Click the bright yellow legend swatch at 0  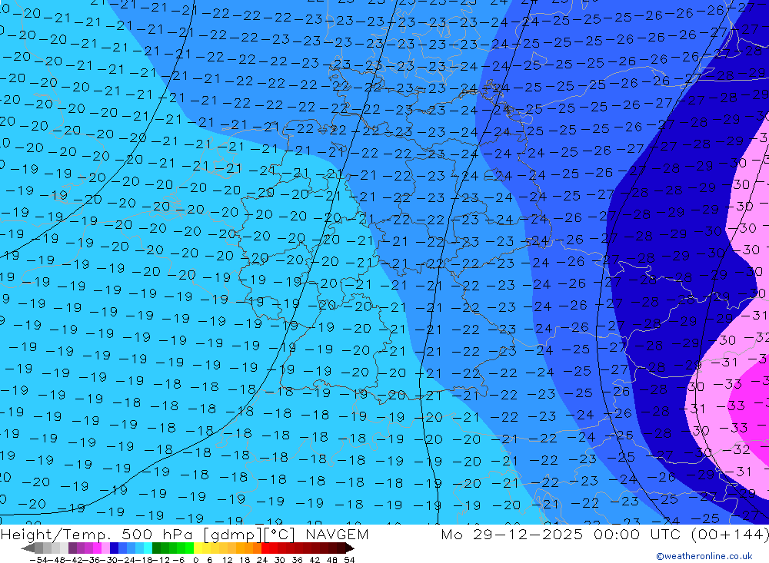point(198,548)
